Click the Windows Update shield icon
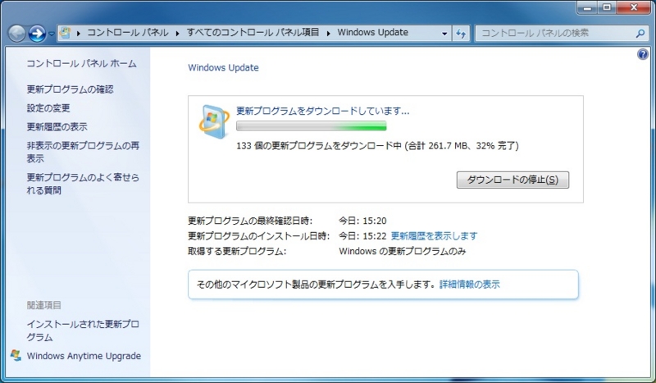This screenshot has width=656, height=383. (x=214, y=122)
